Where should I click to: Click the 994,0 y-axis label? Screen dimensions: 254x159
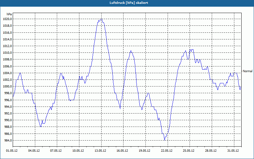point(8,107)
